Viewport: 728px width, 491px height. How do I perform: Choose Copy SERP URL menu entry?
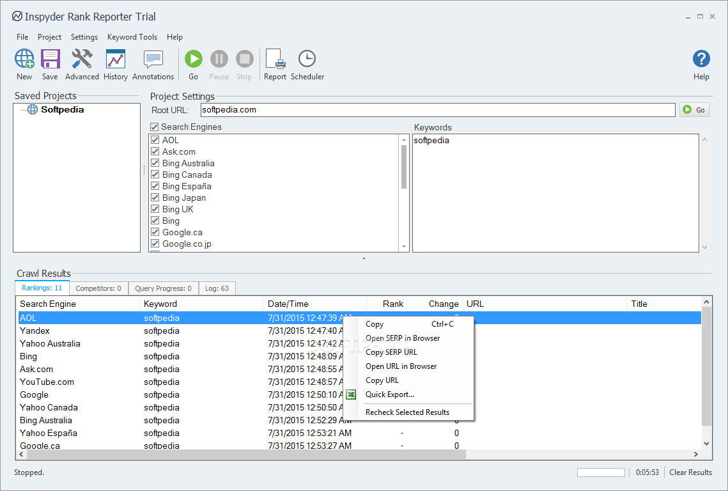[409, 352]
